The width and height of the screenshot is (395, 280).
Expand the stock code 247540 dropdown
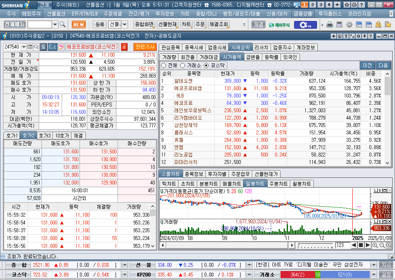point(24,47)
